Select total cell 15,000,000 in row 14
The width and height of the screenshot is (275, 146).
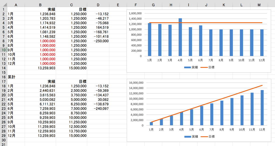click(71, 68)
